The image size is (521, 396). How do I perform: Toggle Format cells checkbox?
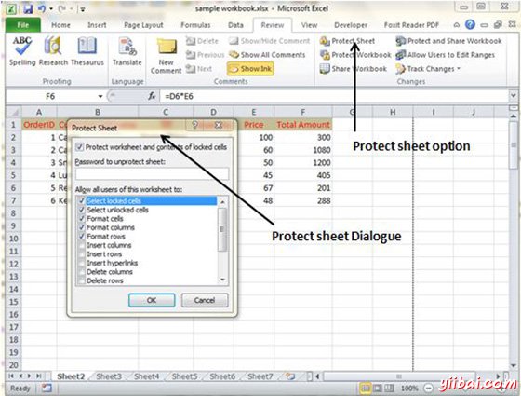point(82,219)
